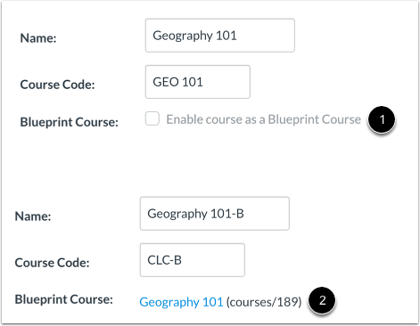Click the text 'GEO 101' inside its field
This screenshot has width=420, height=326.
pyautogui.click(x=177, y=82)
